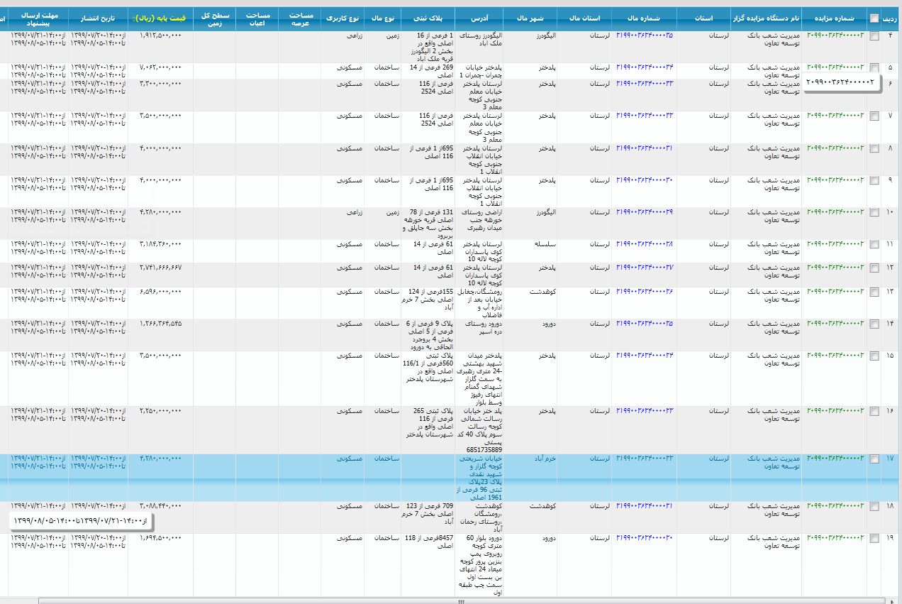Check the checkbox for row 4
The image size is (902, 604).
coord(874,35)
